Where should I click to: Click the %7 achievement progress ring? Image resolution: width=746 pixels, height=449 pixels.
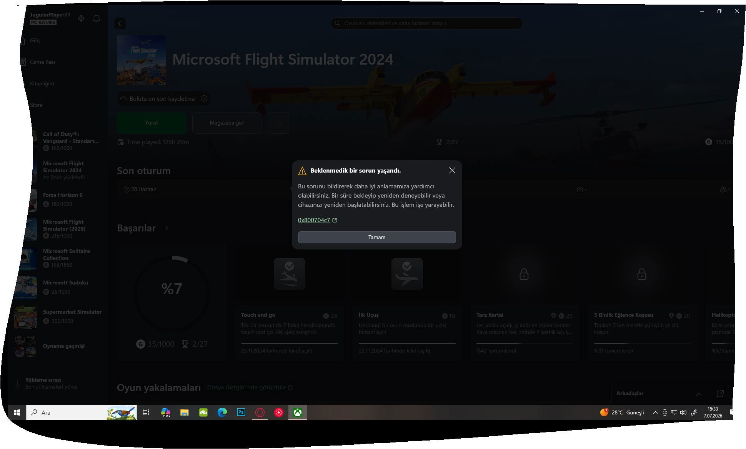click(x=172, y=294)
